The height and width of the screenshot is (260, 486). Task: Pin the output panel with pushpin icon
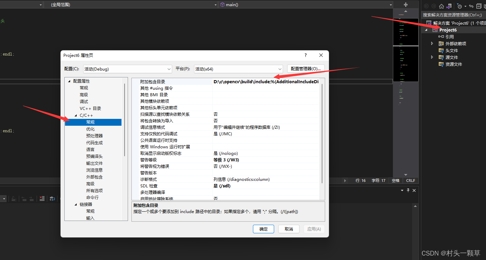pyautogui.click(x=408, y=190)
